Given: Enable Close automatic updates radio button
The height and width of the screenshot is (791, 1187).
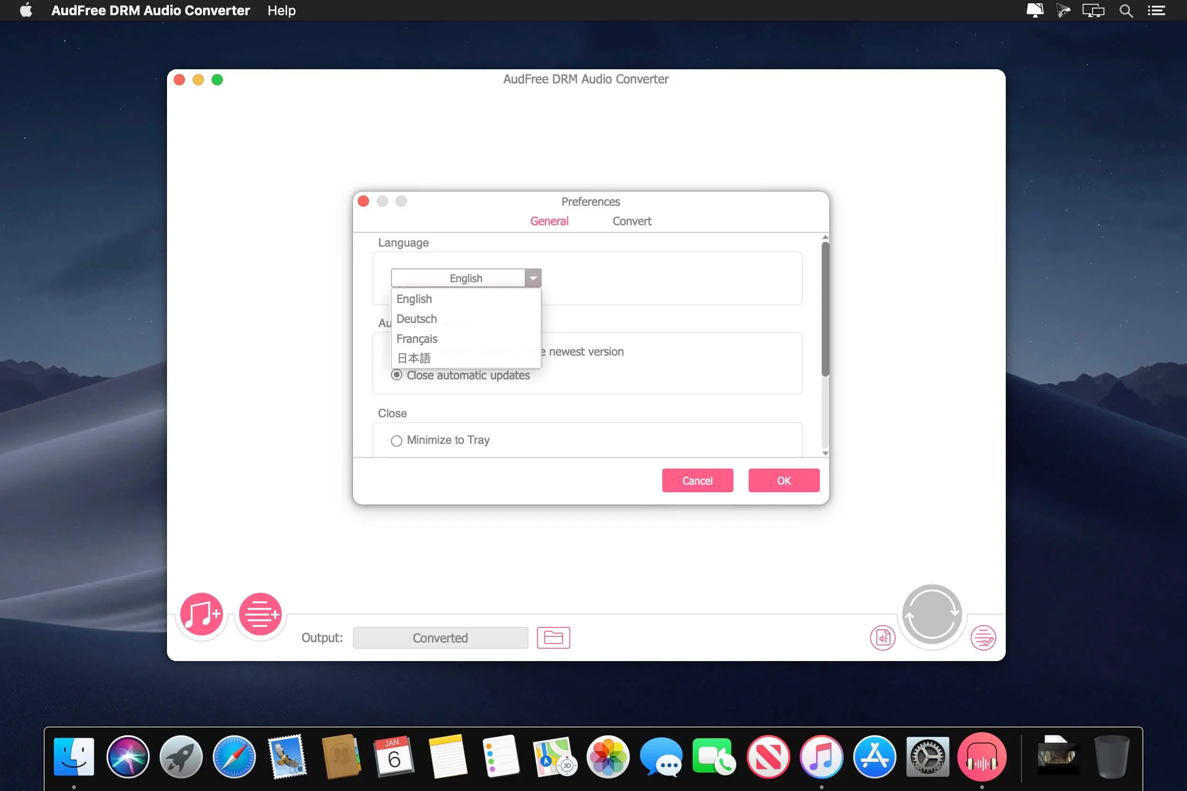Looking at the screenshot, I should coord(397,375).
